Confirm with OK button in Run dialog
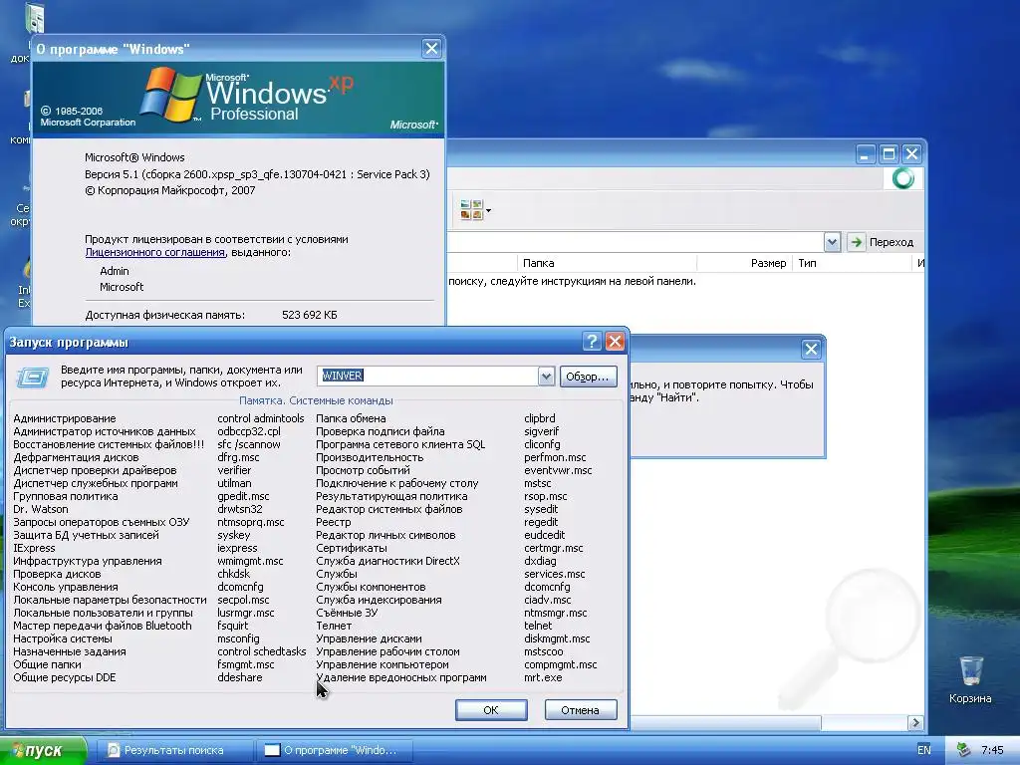This screenshot has width=1020, height=765. [x=491, y=709]
